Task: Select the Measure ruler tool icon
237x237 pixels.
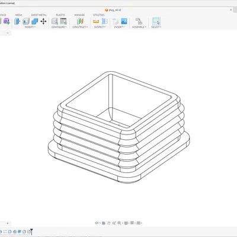Action: point(96,21)
